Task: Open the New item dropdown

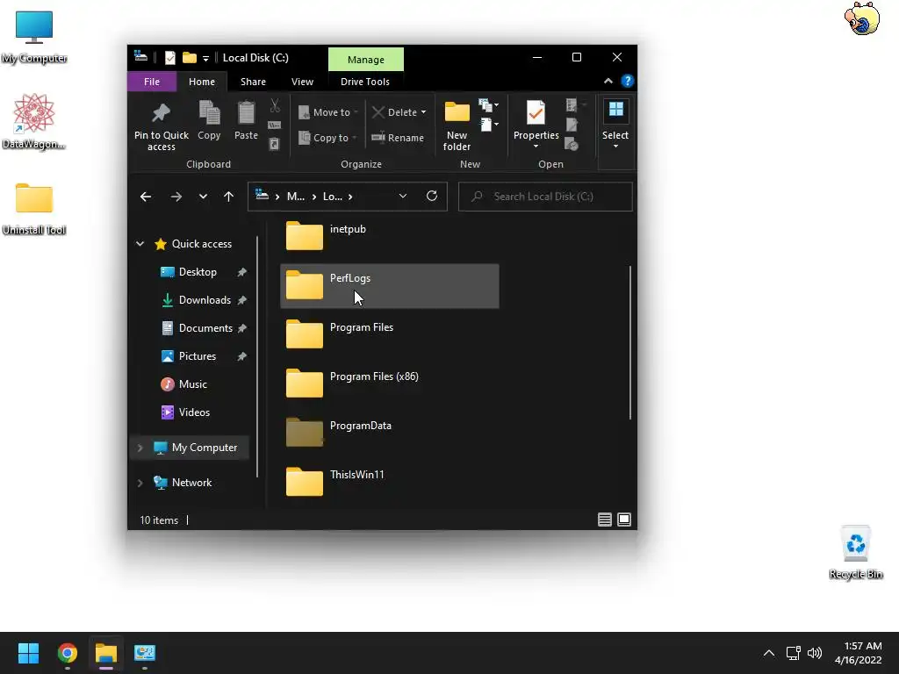Action: point(488,105)
